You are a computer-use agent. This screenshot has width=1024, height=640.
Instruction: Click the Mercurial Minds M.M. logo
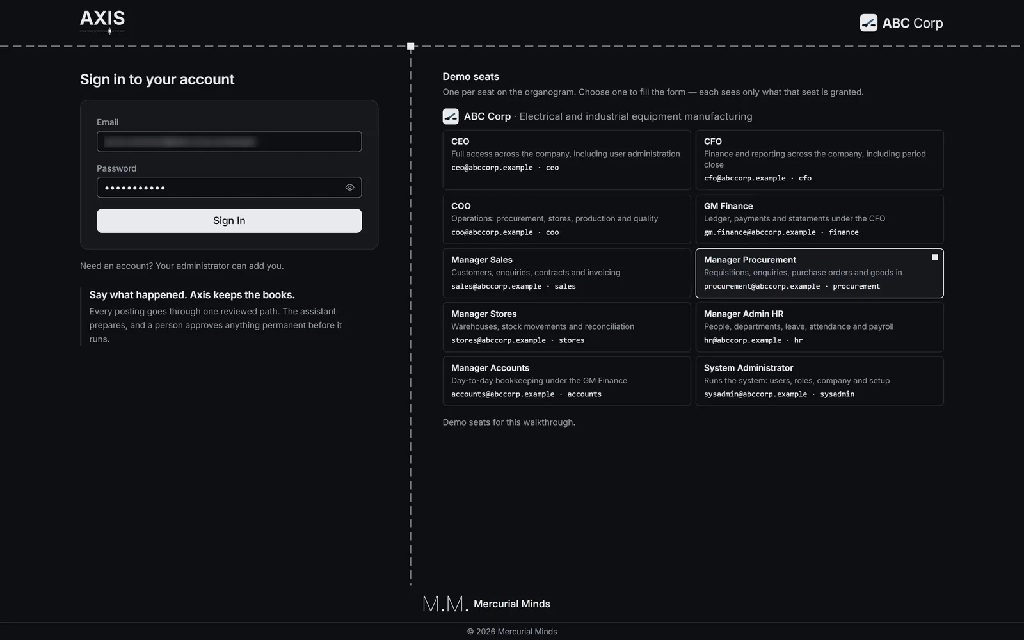pyautogui.click(x=445, y=604)
